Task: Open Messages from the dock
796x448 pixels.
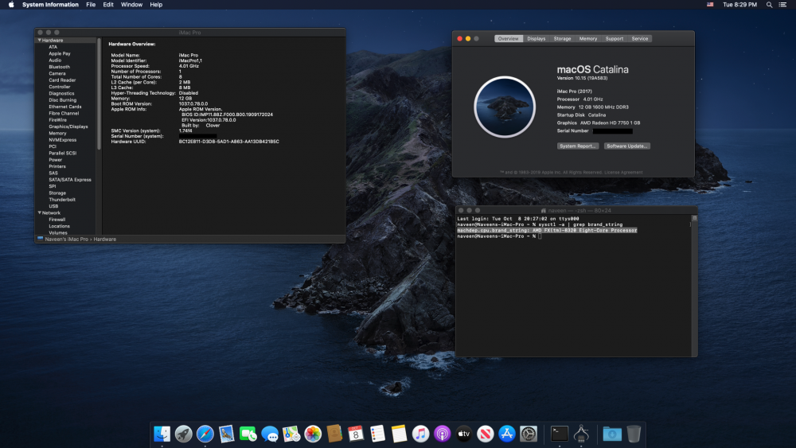Action: (270, 434)
